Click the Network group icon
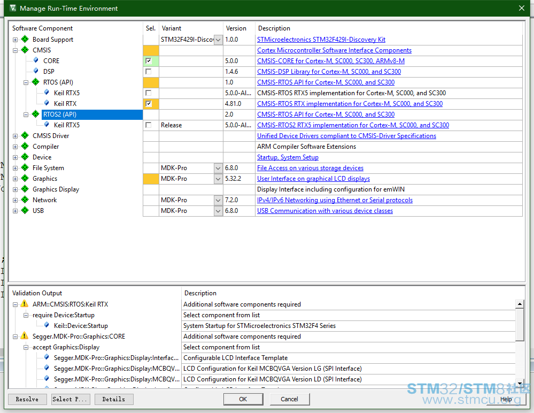This screenshot has width=534, height=413. (25, 200)
